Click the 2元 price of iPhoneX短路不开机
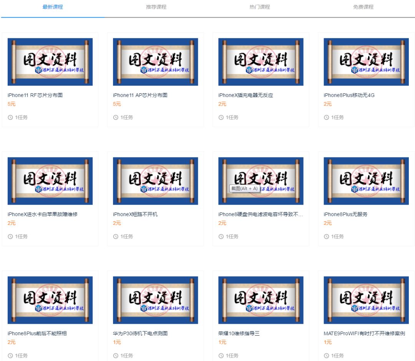Screen dimensions: 415x361 tap(117, 223)
